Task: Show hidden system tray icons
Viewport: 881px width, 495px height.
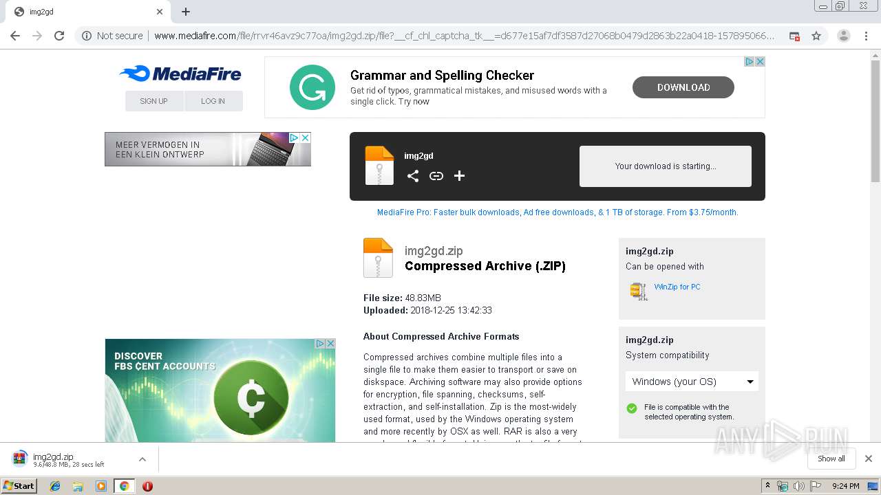Action: click(x=768, y=486)
